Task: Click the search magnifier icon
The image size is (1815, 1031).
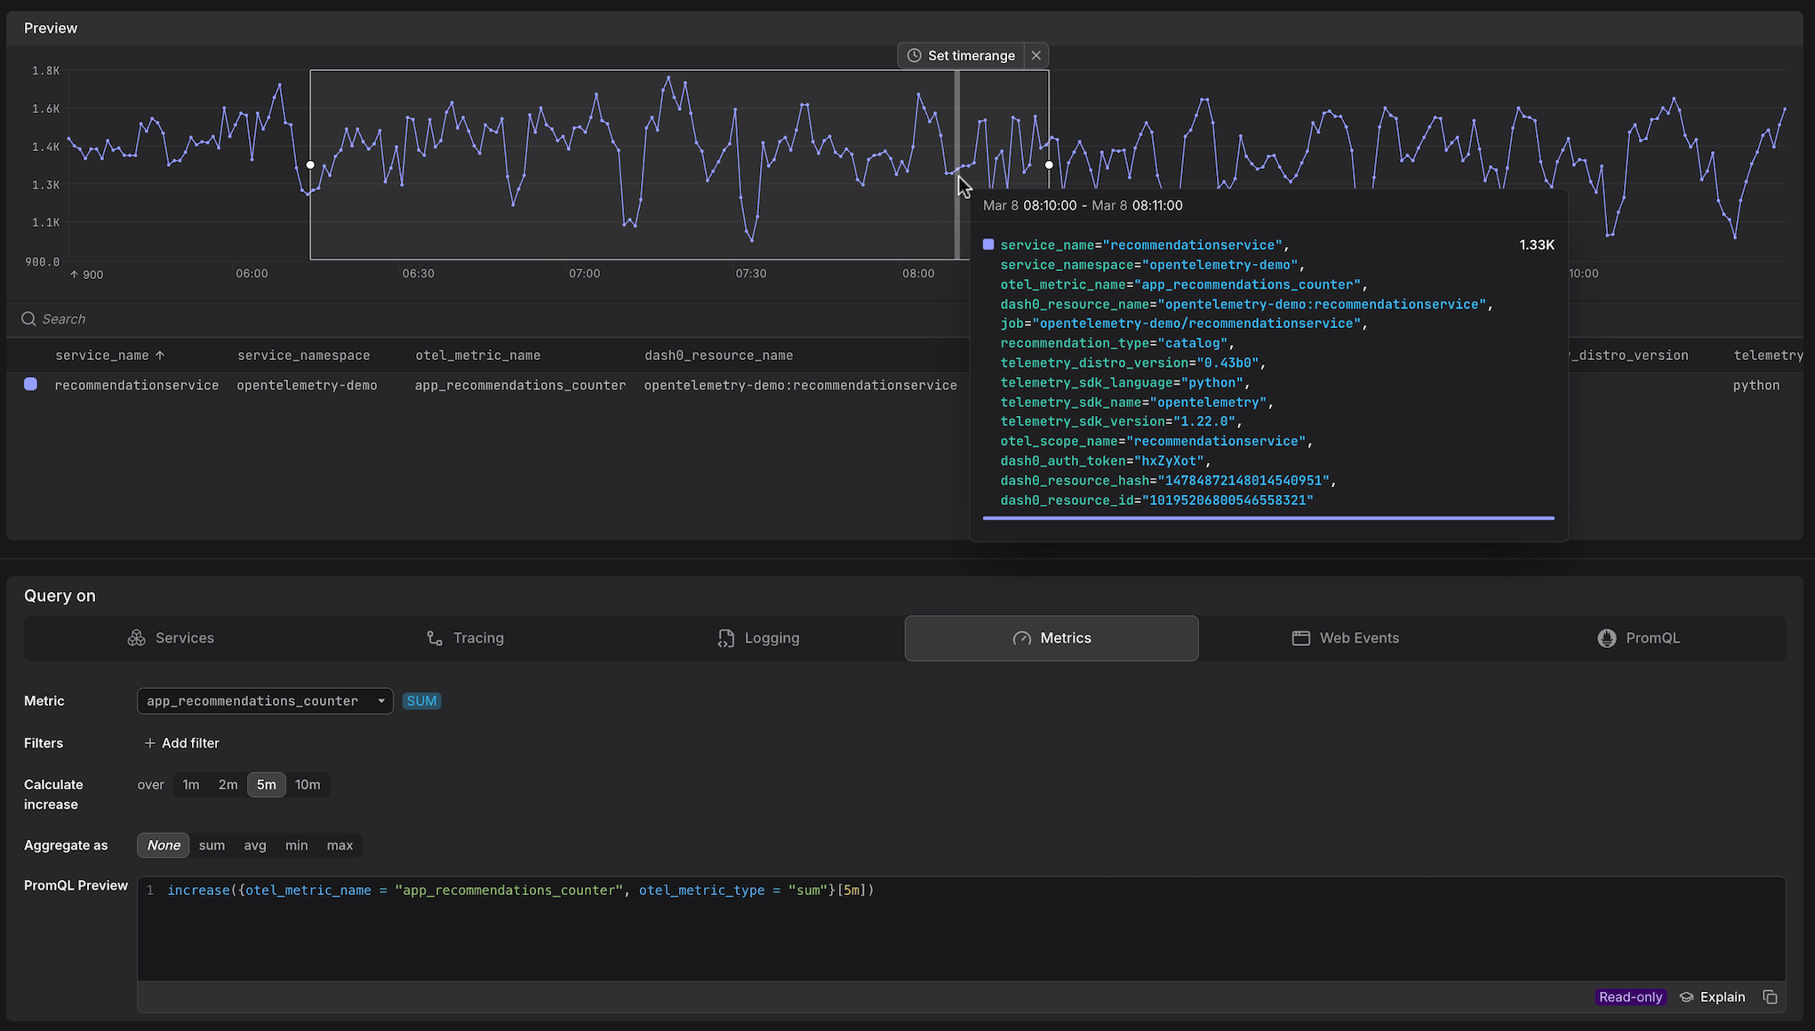Action: [x=28, y=318]
